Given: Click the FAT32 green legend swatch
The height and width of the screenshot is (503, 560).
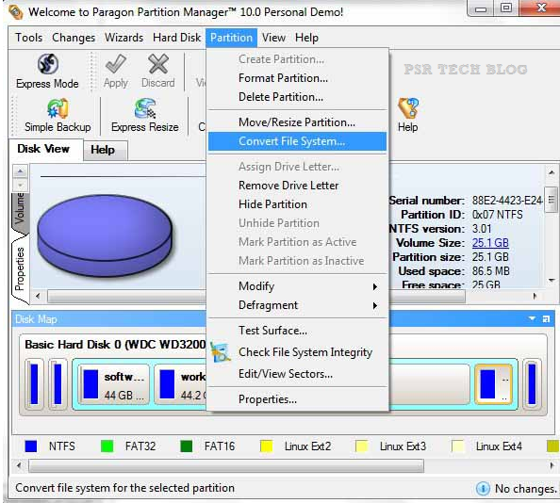Looking at the screenshot, I should [107, 446].
